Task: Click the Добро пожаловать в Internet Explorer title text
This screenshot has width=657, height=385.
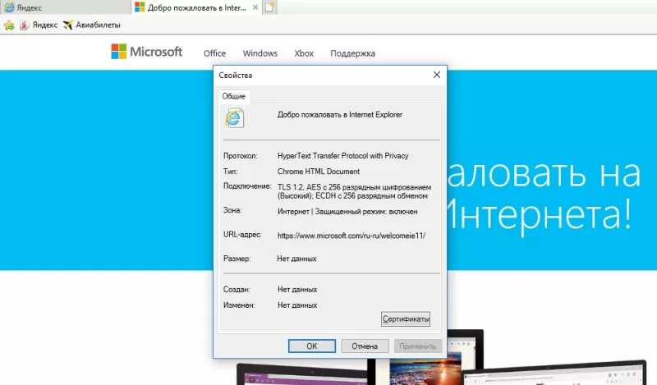Action: [x=340, y=114]
